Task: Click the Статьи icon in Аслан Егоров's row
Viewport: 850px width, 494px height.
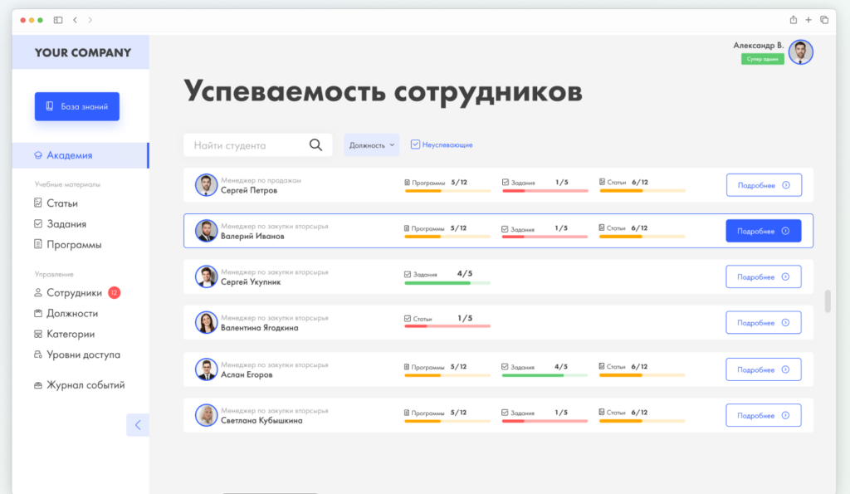Action: click(602, 367)
